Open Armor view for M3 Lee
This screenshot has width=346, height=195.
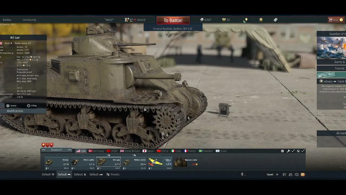[x=11, y=106]
